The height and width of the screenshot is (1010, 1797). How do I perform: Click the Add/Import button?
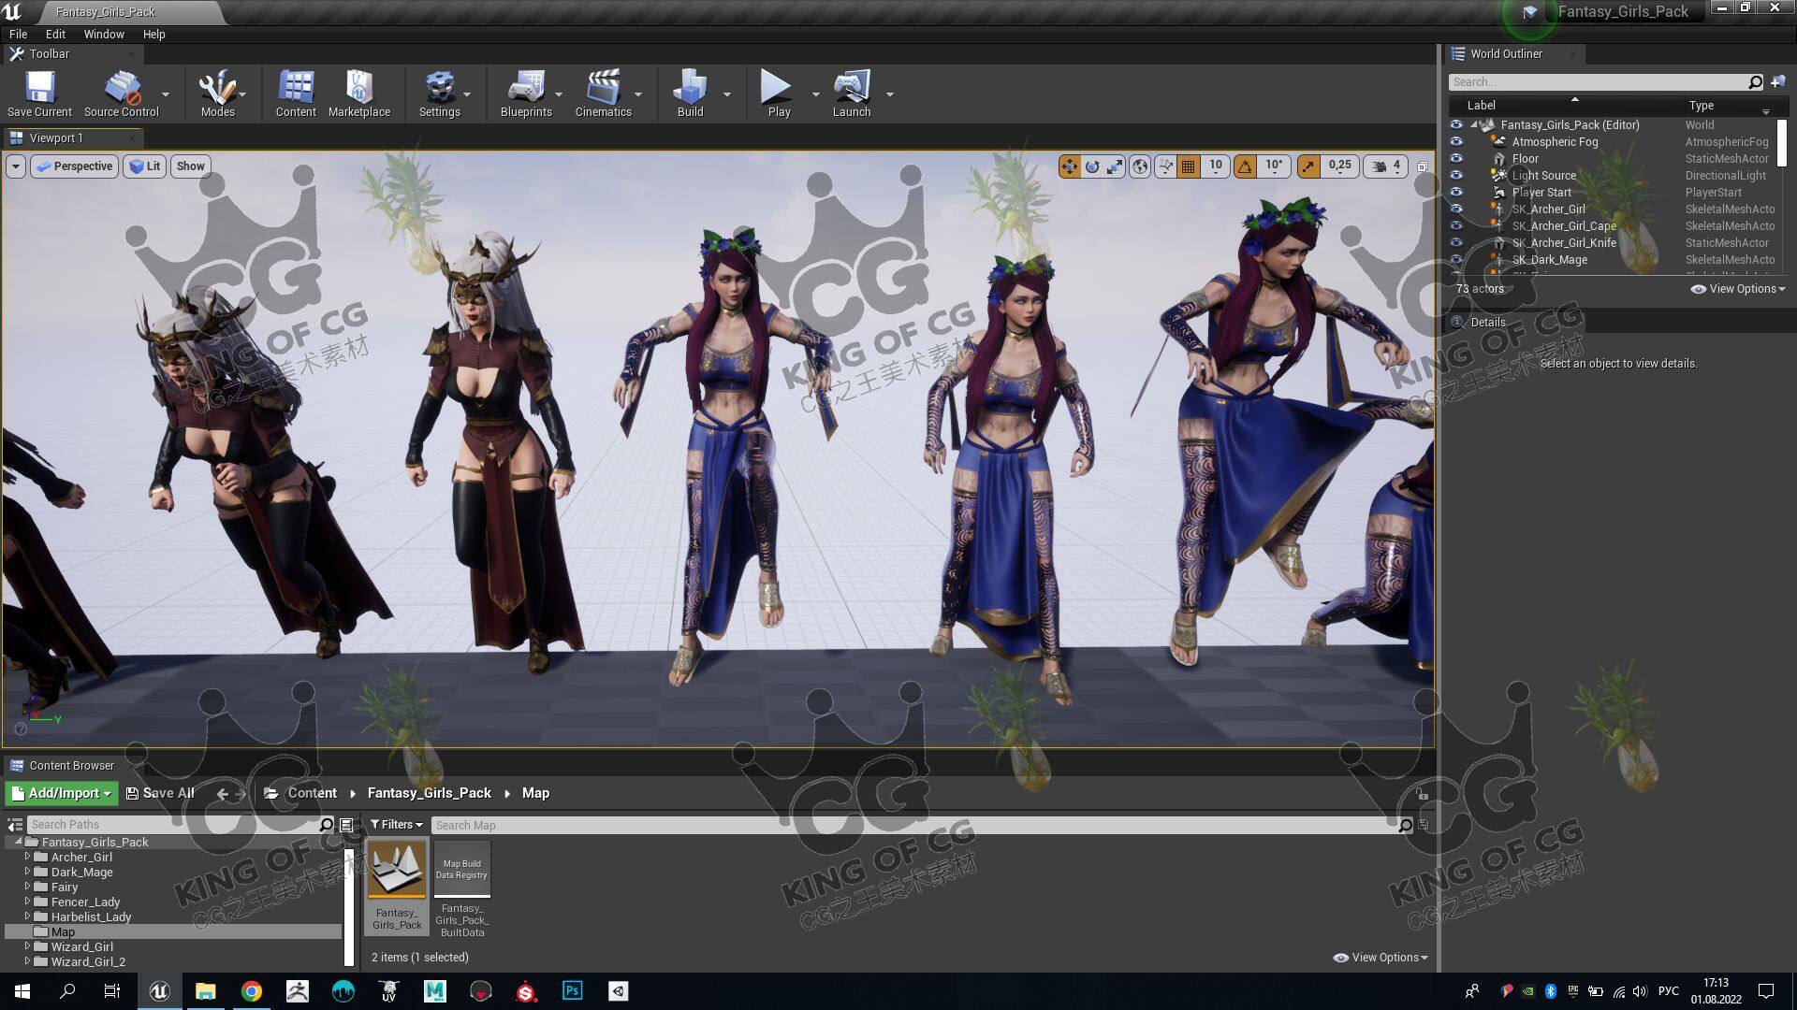(62, 793)
